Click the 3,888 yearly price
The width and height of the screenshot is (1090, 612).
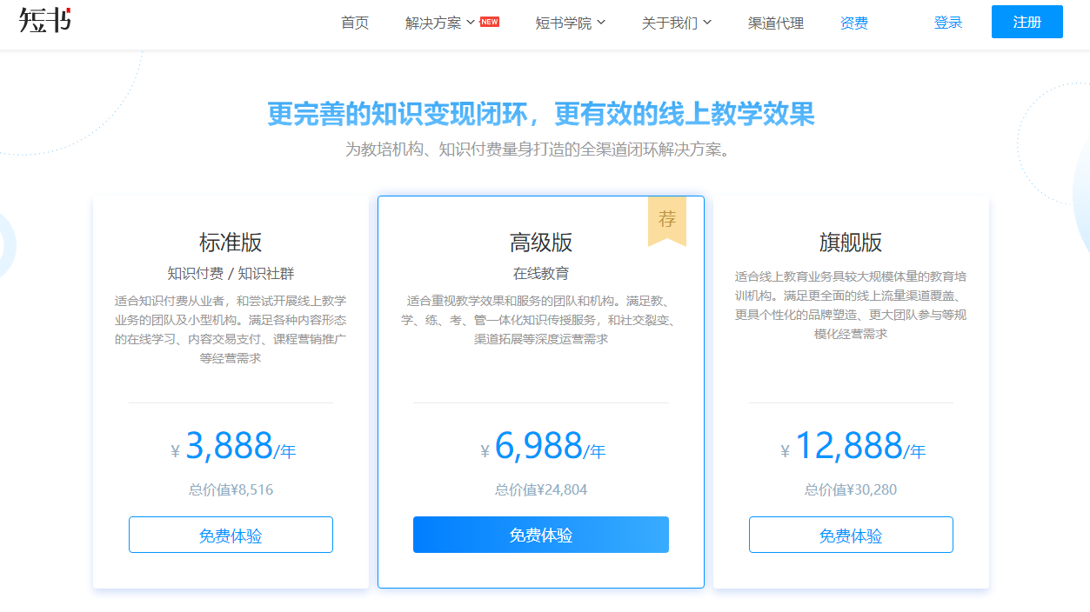coord(233,446)
